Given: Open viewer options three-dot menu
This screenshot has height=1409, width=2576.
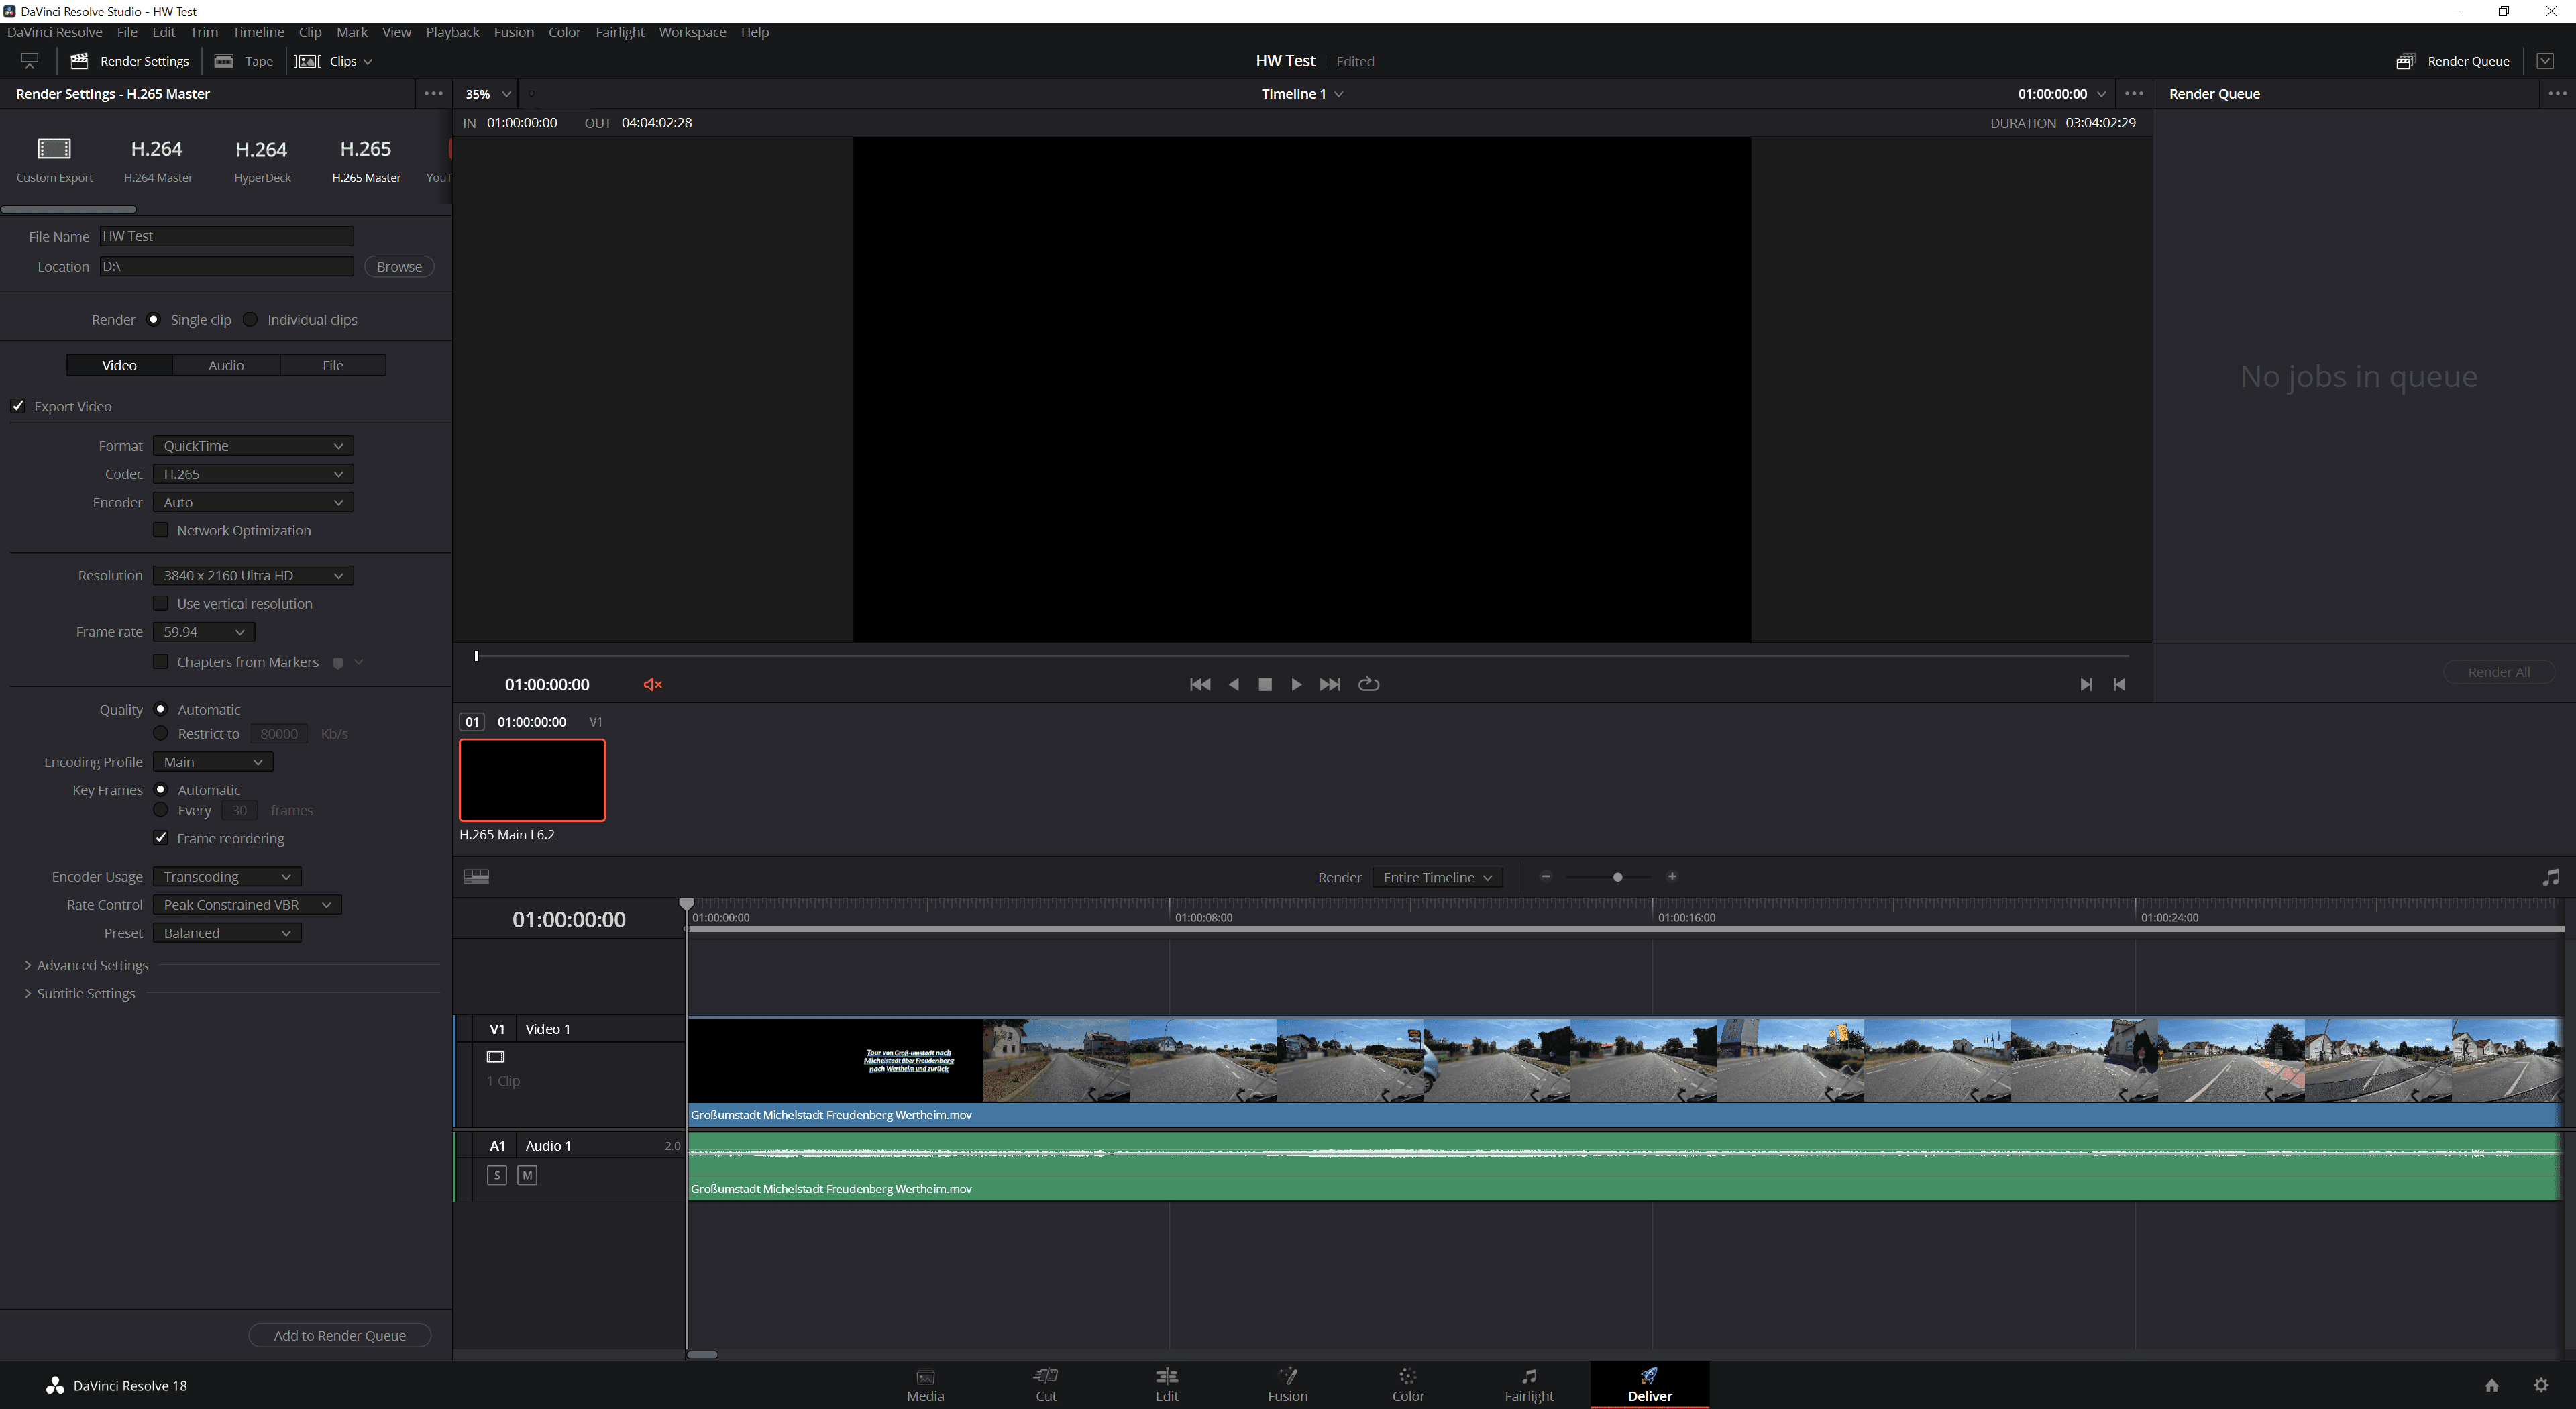Looking at the screenshot, I should pos(2133,93).
